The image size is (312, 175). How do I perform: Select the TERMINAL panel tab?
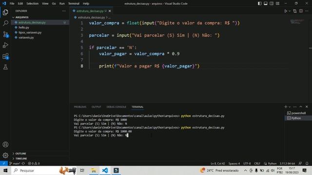(x=137, y=107)
